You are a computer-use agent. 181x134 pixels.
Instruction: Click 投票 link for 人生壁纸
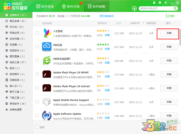point(107,35)
